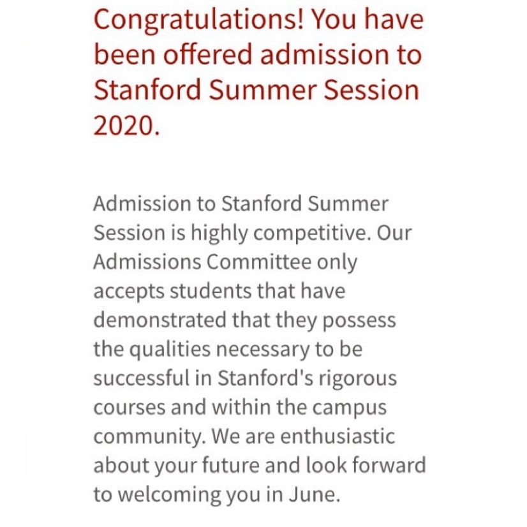527x527 pixels.
Task: Click the words 'highly competitive' in paragraph
Action: pyautogui.click(x=281, y=234)
